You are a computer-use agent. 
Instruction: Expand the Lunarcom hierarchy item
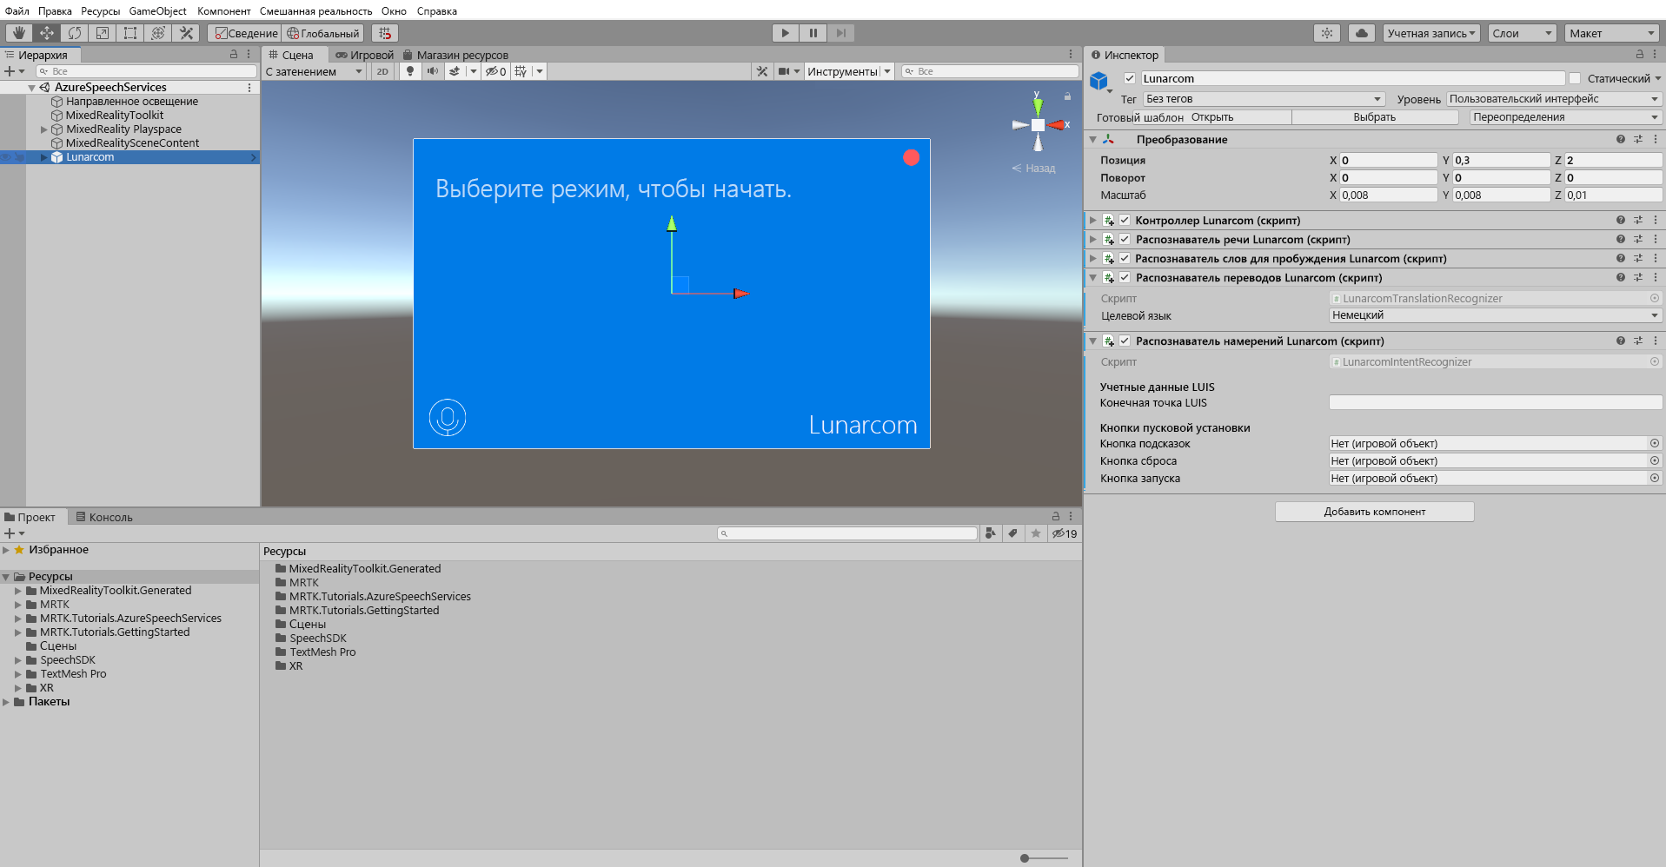44,157
